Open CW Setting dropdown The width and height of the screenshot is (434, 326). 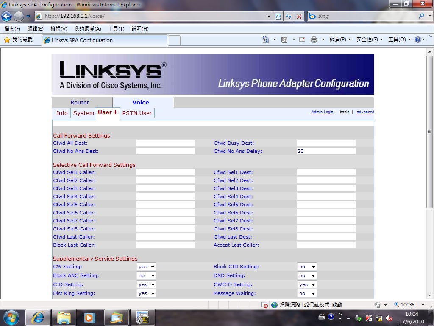(146, 267)
